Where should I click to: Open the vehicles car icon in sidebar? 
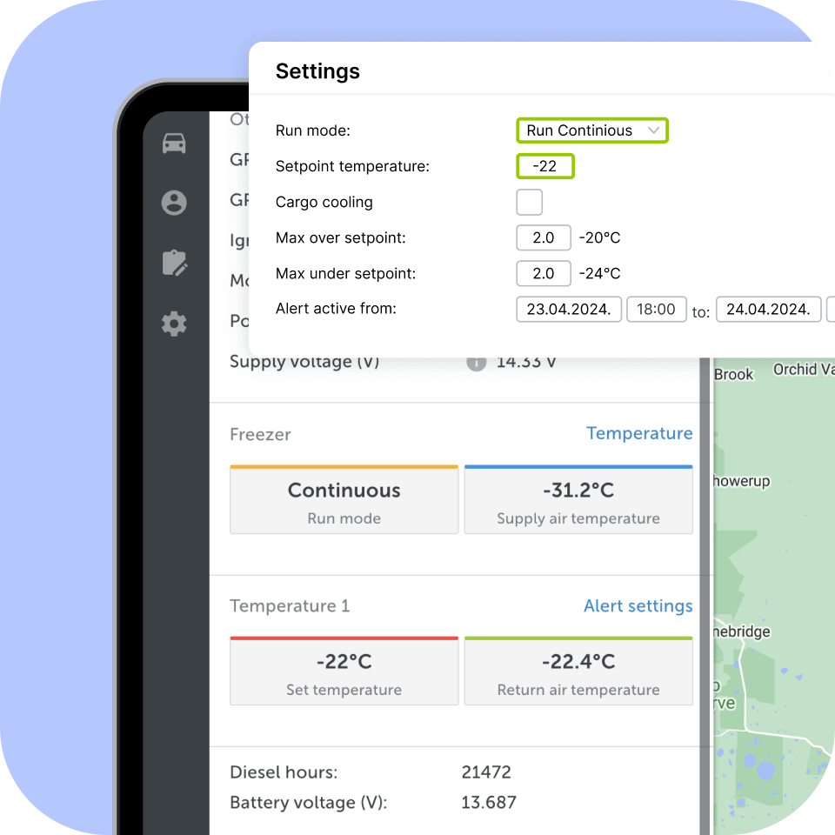point(174,144)
